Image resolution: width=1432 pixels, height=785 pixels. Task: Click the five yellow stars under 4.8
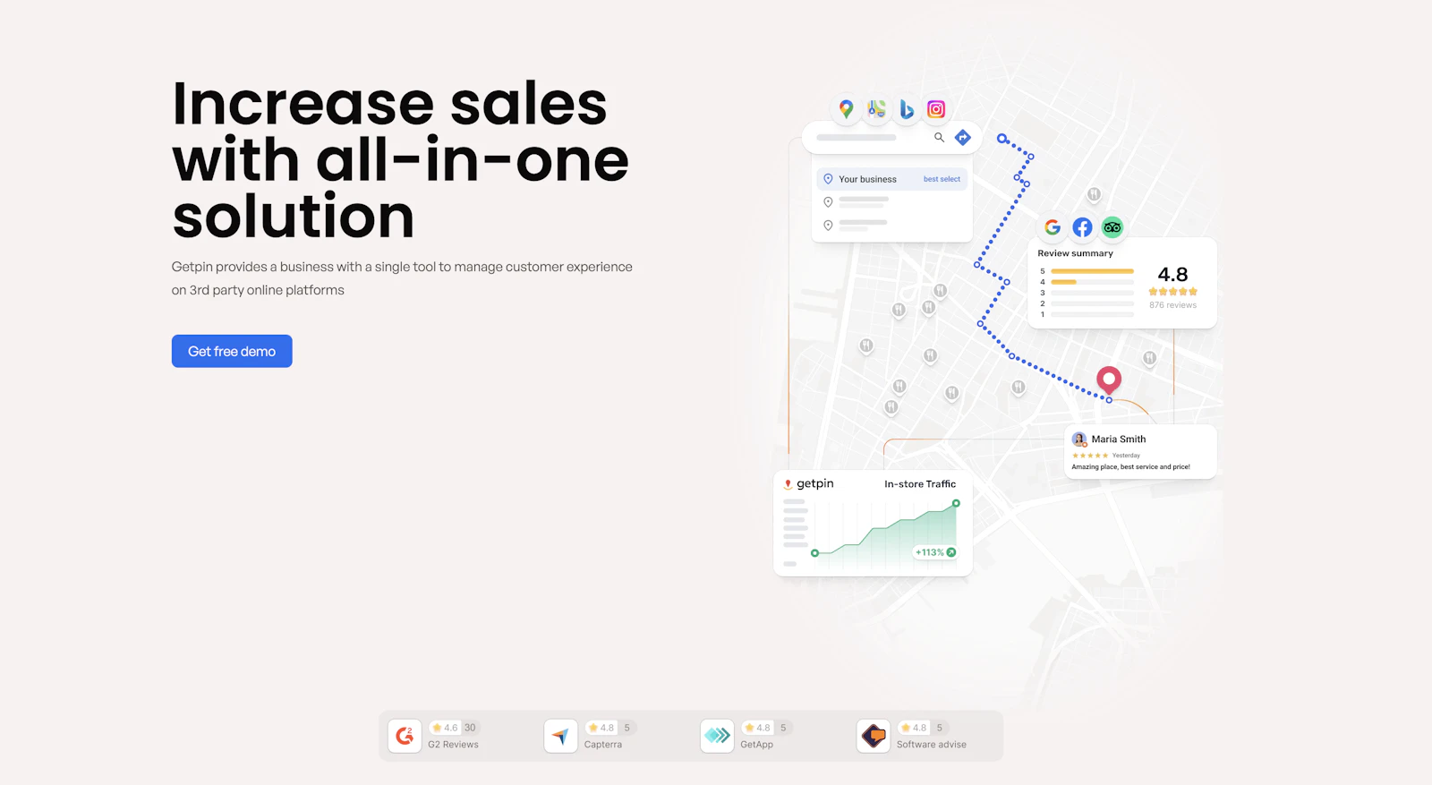point(1172,292)
